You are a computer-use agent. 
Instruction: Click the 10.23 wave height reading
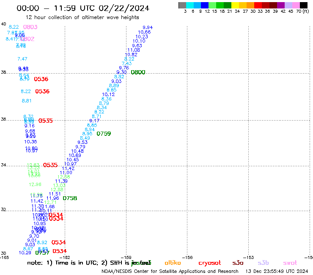coord(142,37)
